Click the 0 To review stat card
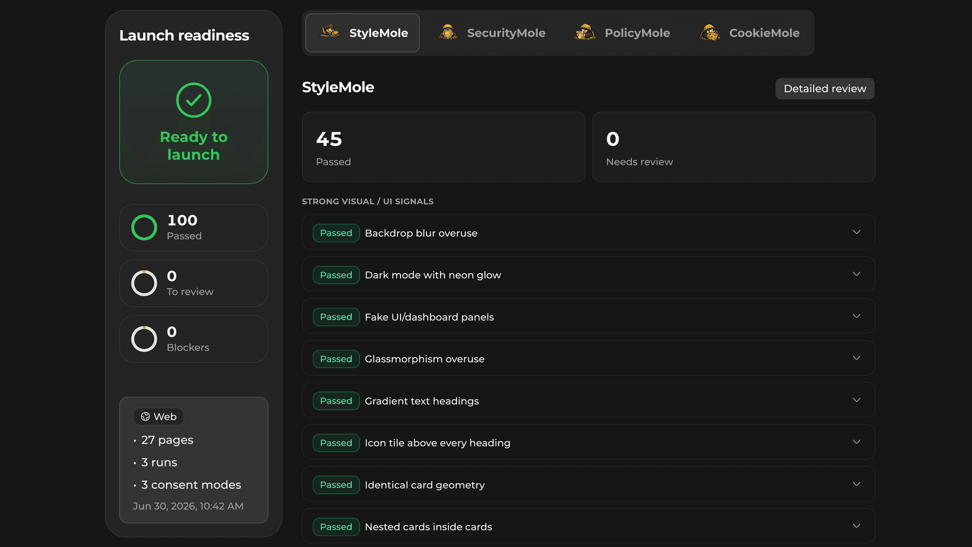 193,283
